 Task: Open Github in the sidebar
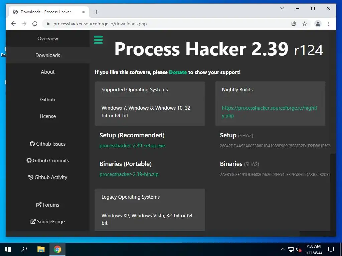tap(47, 99)
